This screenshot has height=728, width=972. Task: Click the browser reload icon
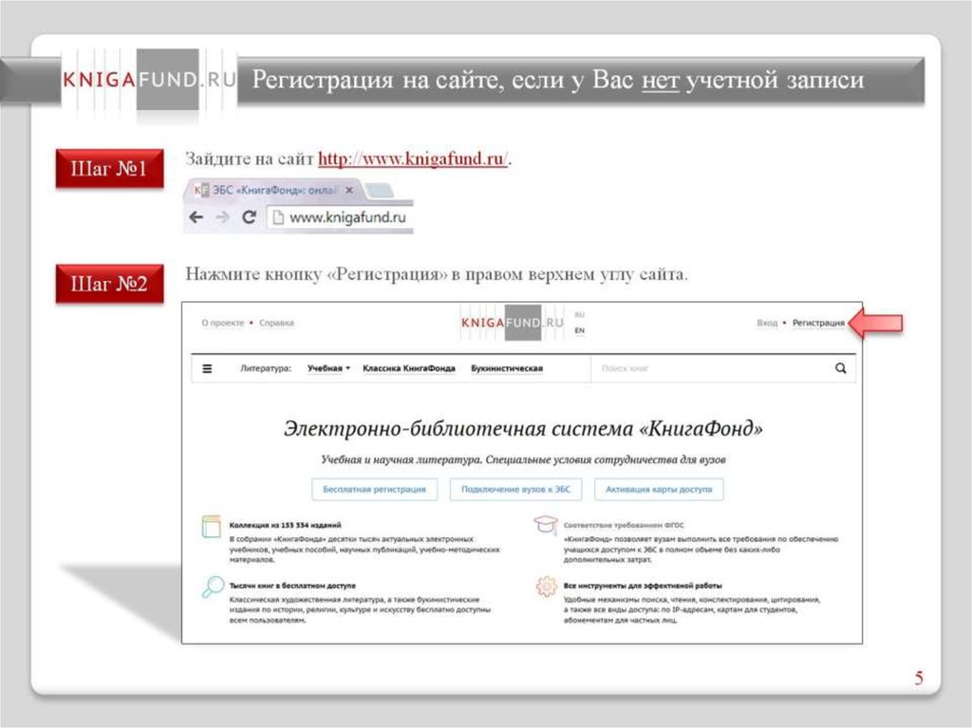tap(250, 217)
